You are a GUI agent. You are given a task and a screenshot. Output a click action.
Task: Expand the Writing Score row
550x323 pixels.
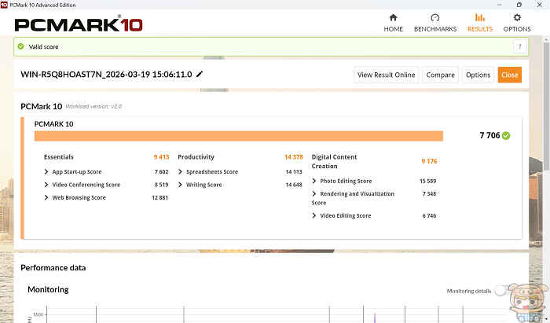(181, 185)
